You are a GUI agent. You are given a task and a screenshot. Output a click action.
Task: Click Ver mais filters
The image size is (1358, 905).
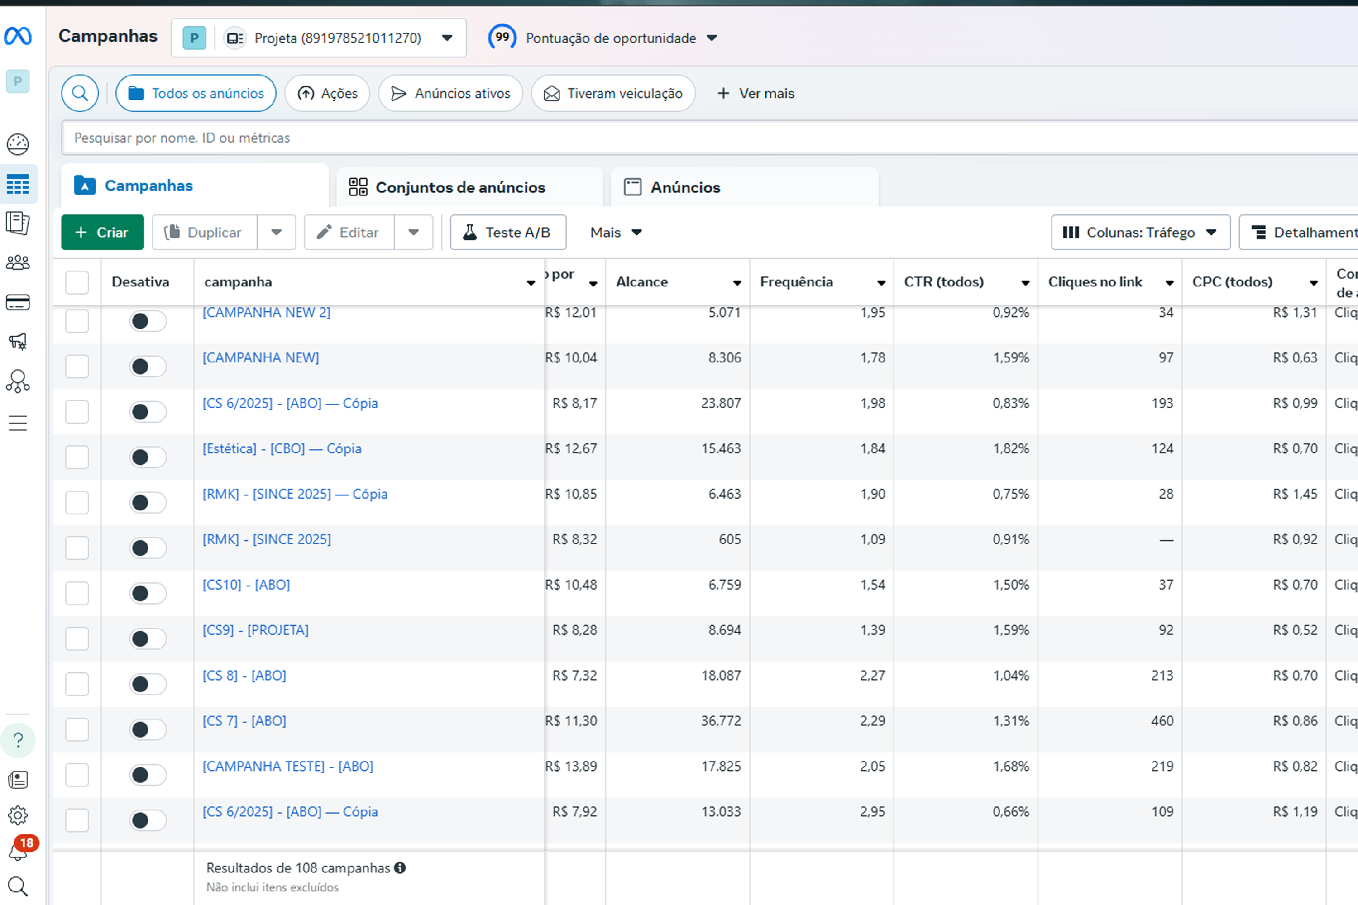(x=755, y=94)
